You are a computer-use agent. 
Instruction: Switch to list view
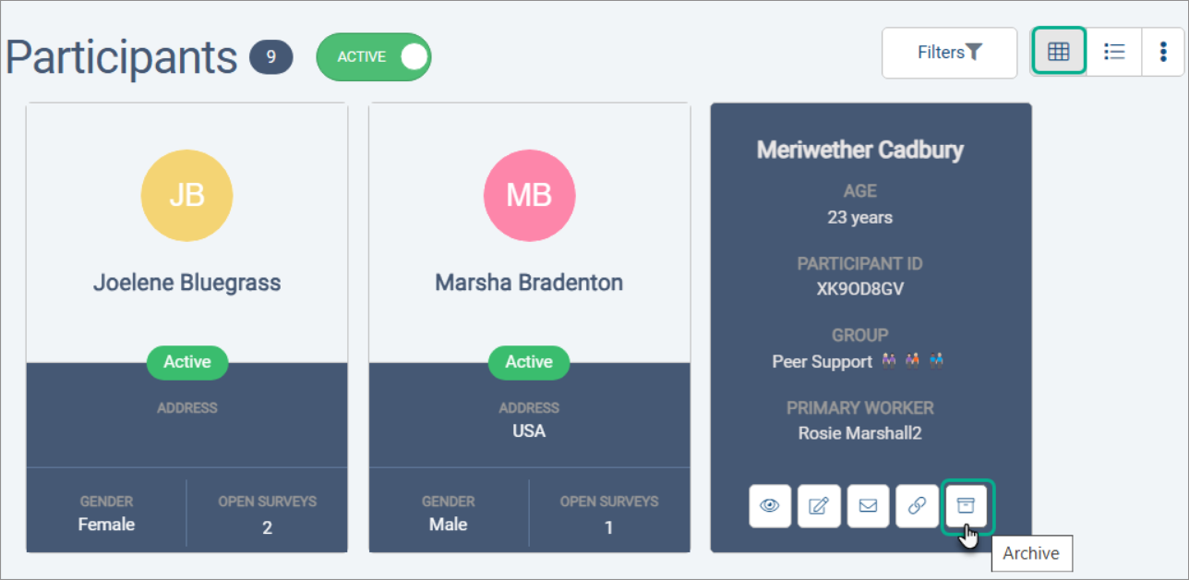[x=1114, y=52]
